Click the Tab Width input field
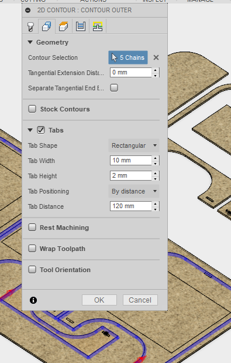 point(131,161)
